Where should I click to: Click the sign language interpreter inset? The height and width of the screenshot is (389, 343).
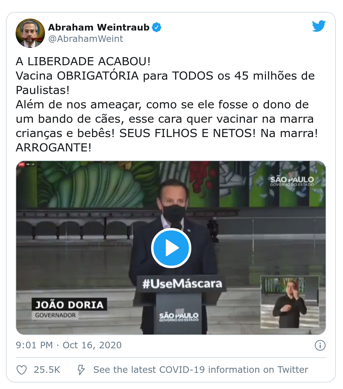click(x=290, y=302)
